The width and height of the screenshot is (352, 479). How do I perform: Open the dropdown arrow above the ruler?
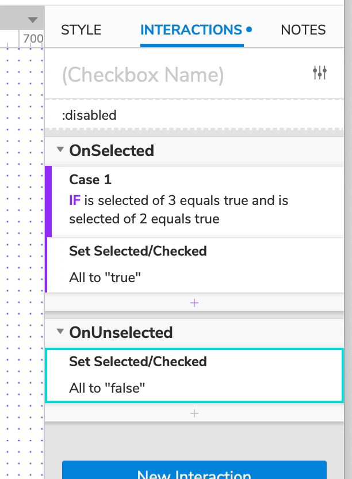pos(33,20)
